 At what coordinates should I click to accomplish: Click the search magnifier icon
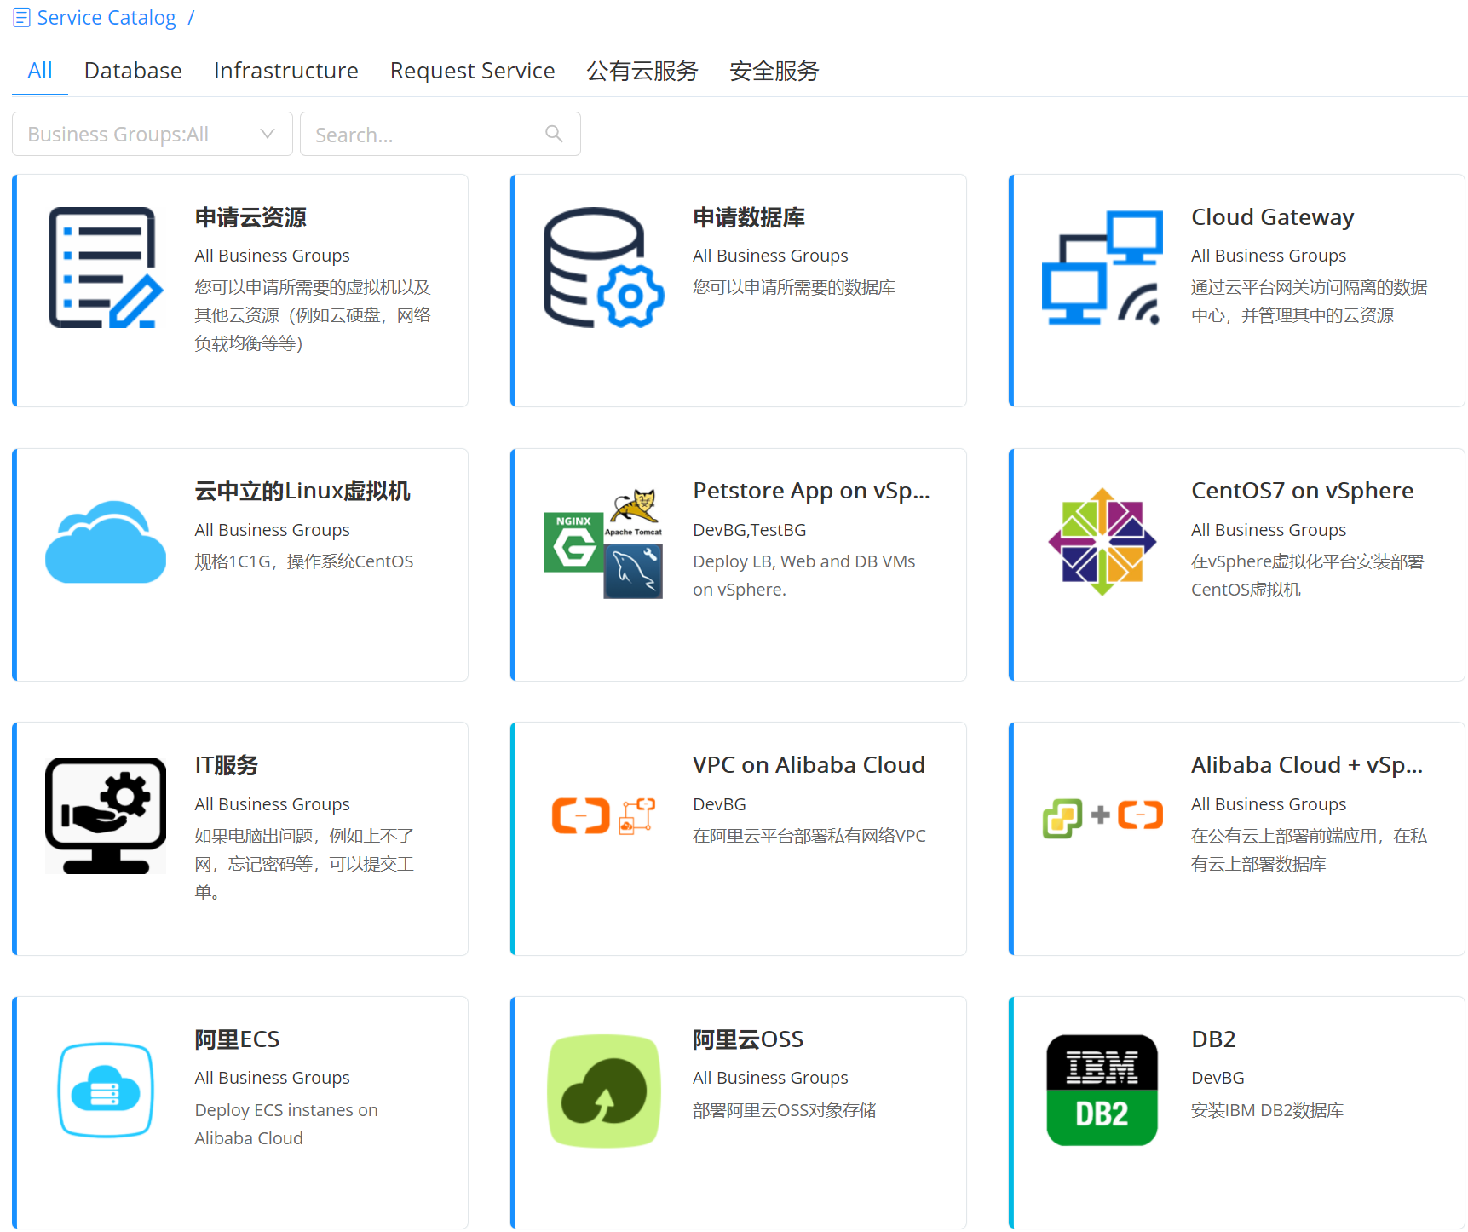(x=554, y=134)
